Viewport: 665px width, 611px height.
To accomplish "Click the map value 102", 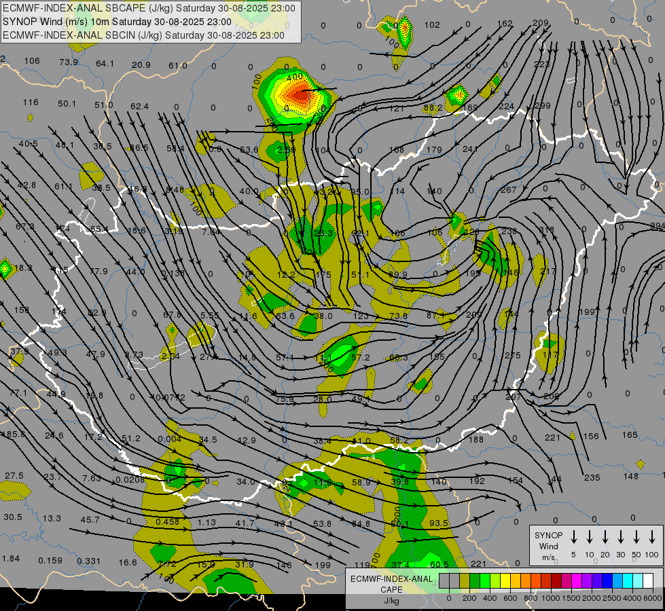I will [432, 24].
